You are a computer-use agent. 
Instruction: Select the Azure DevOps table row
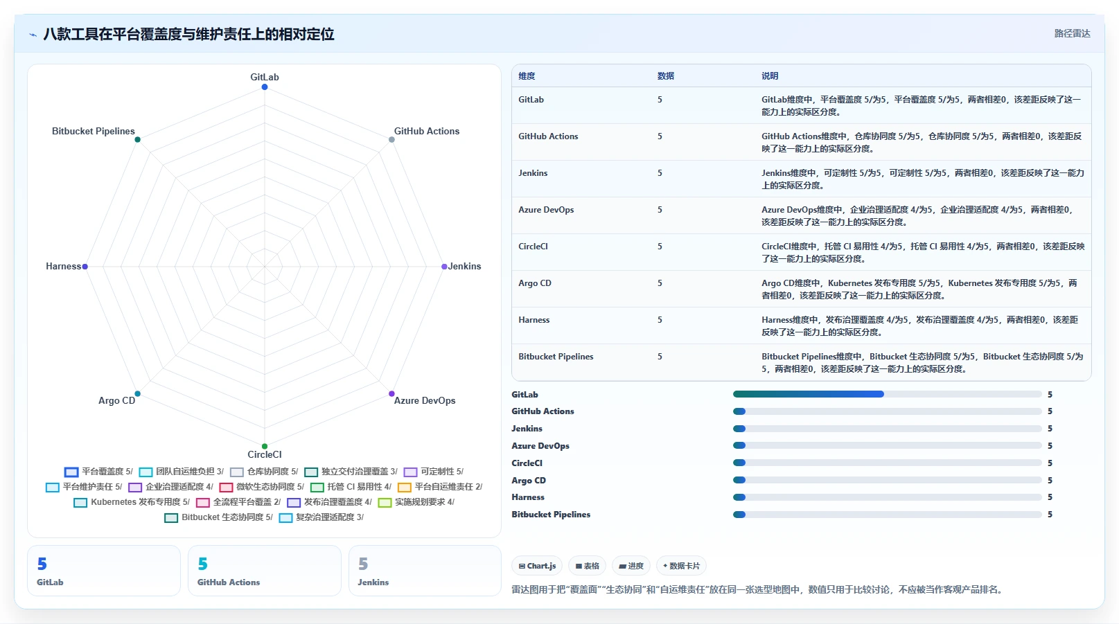pyautogui.click(x=801, y=215)
